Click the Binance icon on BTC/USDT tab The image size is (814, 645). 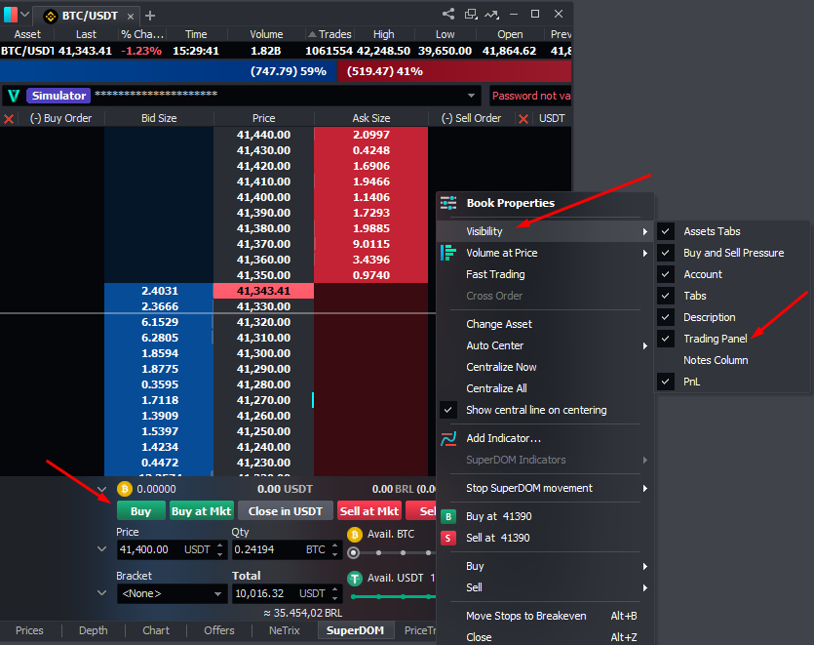pyautogui.click(x=51, y=17)
